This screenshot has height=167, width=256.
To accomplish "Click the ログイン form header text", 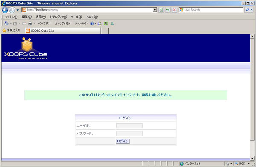I will tap(125, 118).
